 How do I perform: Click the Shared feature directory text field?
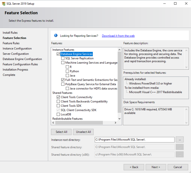[135, 147]
